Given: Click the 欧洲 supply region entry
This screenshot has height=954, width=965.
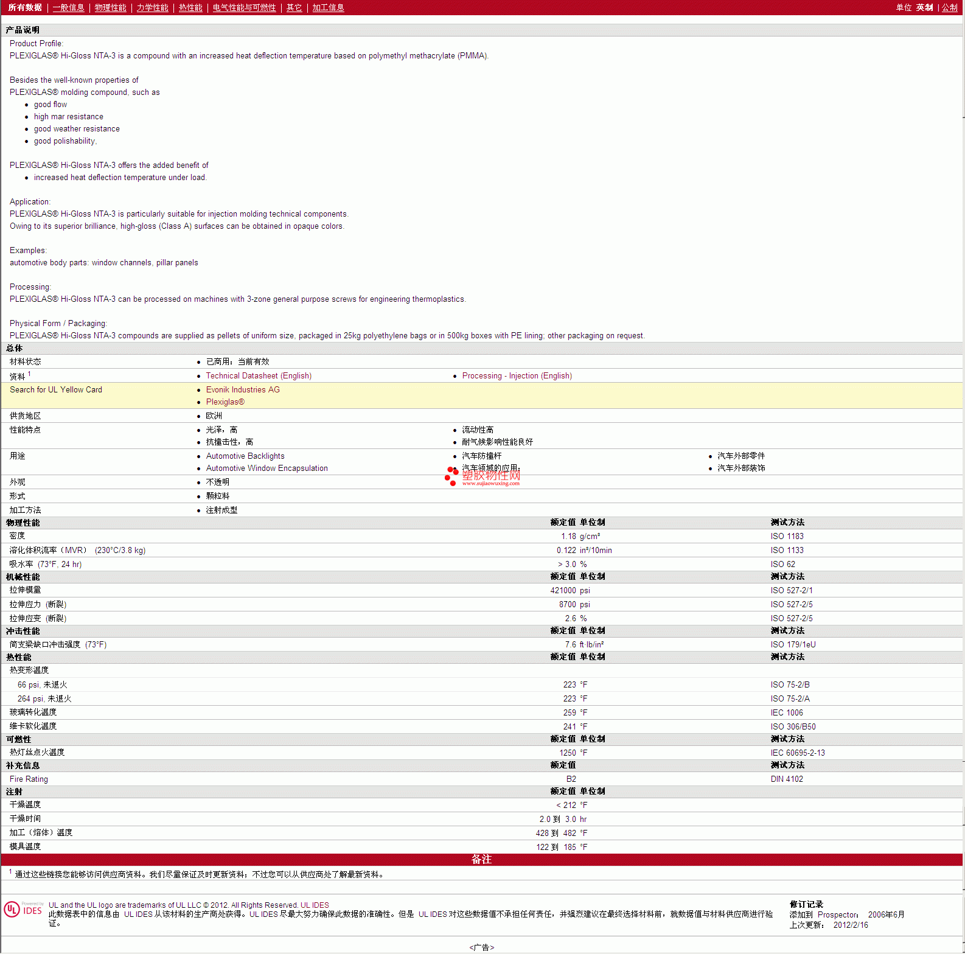Looking at the screenshot, I should click(214, 416).
